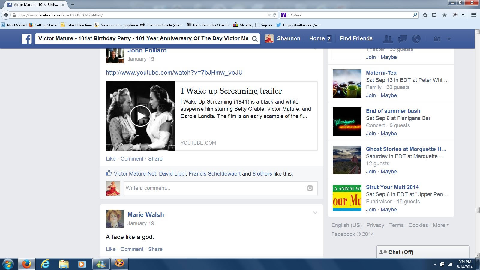The height and width of the screenshot is (270, 480).
Task: Comment on John Folliard's trailer post
Action: [x=132, y=159]
